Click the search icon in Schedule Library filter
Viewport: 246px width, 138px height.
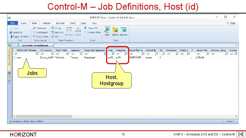(226, 54)
